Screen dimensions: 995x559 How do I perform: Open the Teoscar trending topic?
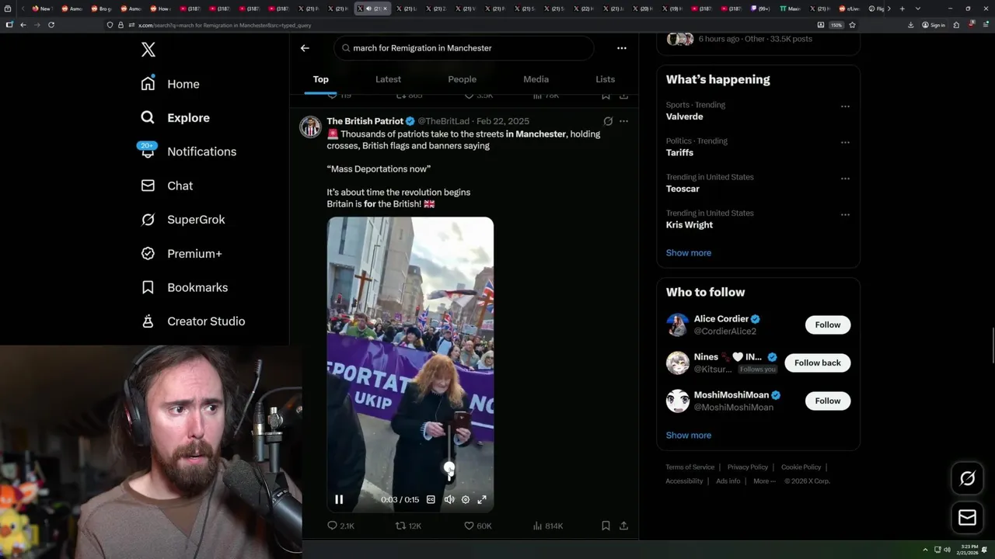click(x=683, y=189)
